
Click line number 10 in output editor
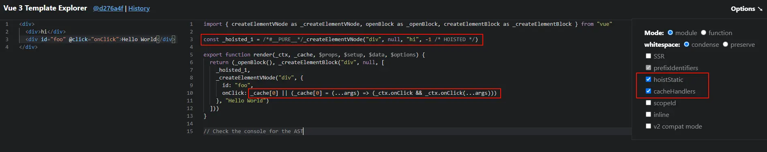(x=190, y=93)
